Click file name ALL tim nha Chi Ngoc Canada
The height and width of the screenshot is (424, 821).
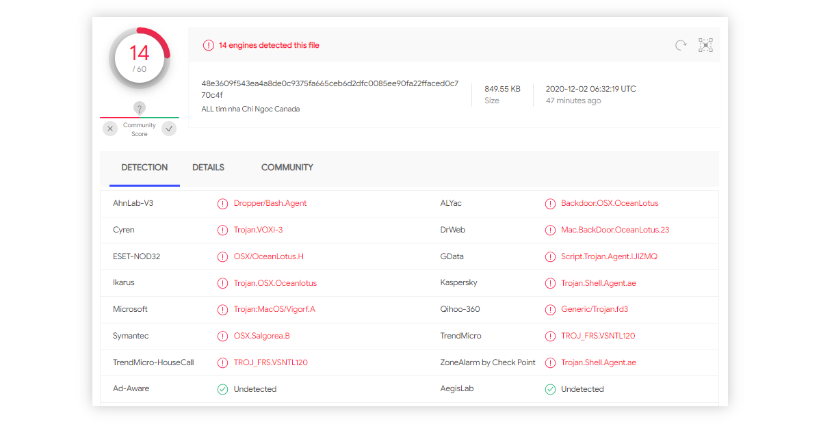(x=250, y=109)
